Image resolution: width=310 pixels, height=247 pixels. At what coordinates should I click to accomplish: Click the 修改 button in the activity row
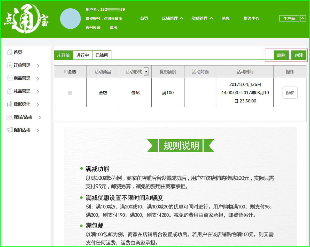tap(290, 93)
